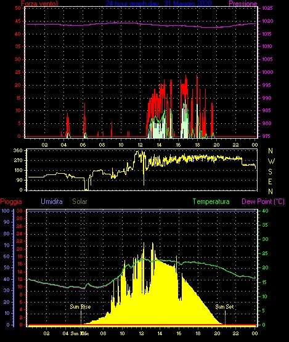Viewport: 289px width, 342px height.
Task: Click the 40 temperature axis value
Action: (265, 211)
